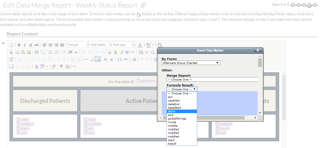Click the text color swatch icon
This screenshot has width=320, height=148.
pyautogui.click(x=140, y=45)
